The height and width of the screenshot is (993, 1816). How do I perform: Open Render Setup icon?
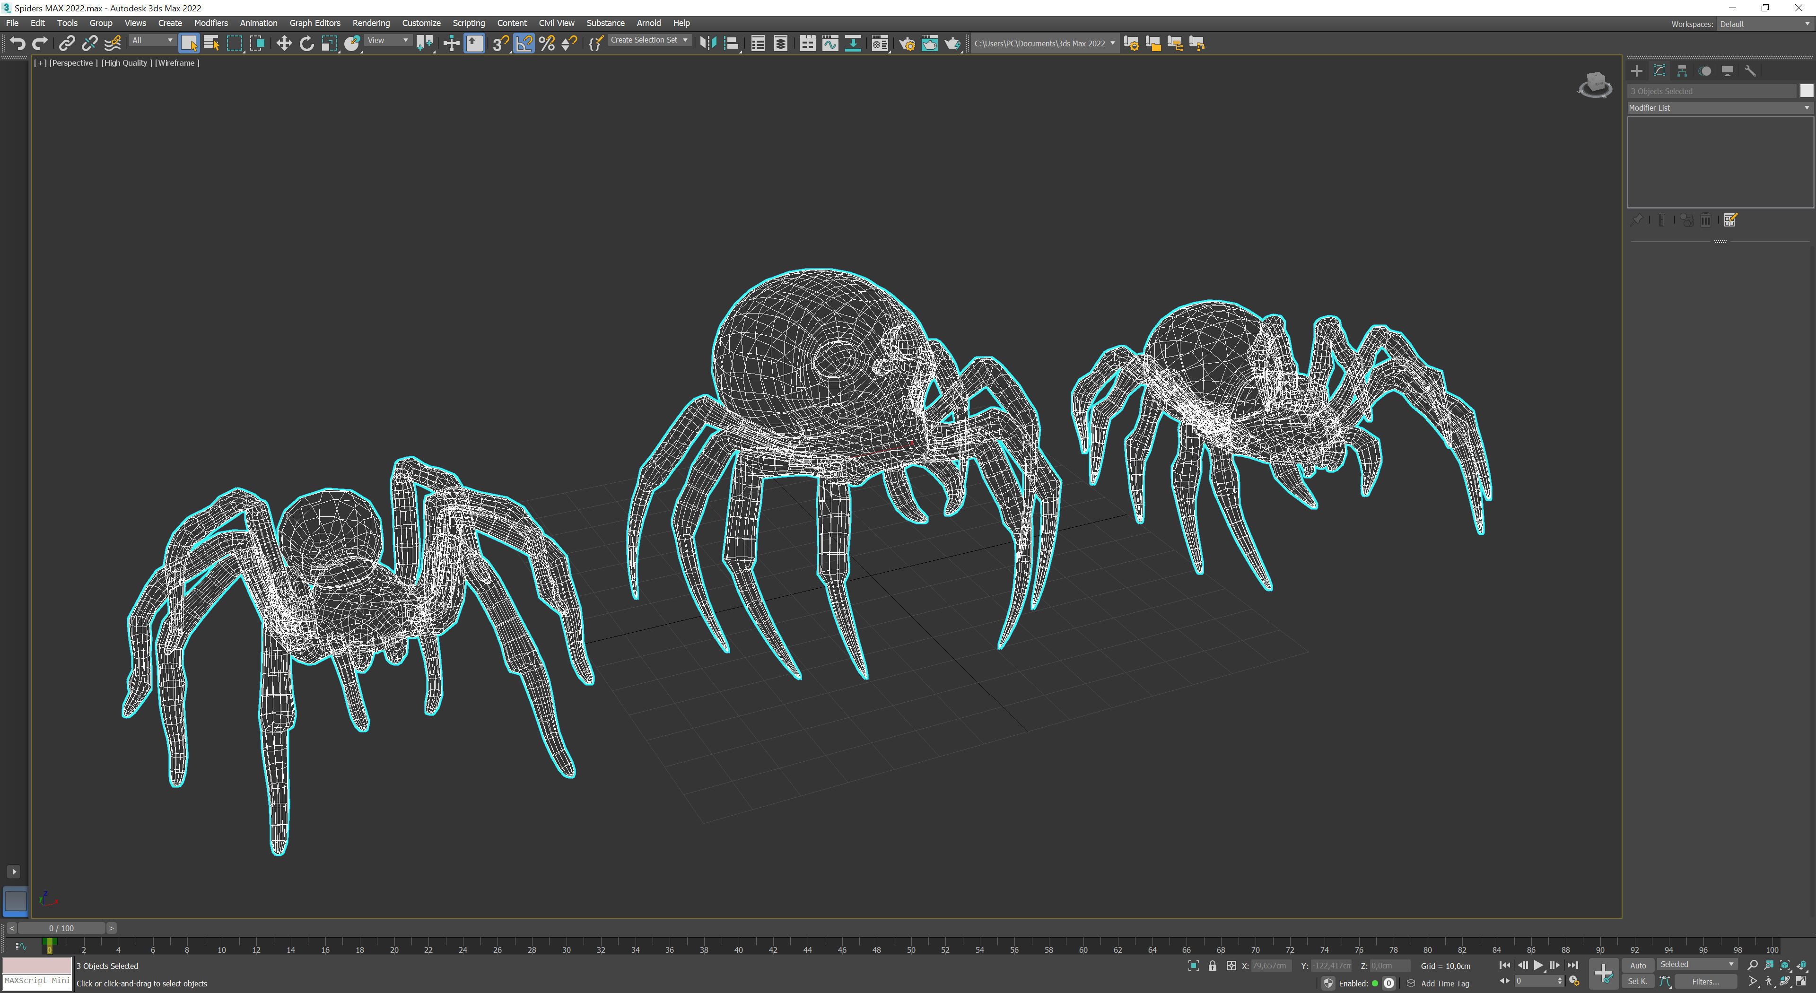907,44
